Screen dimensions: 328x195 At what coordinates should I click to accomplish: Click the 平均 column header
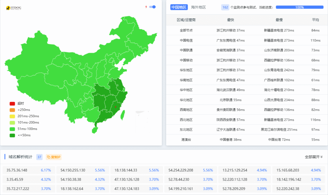[x=315, y=20]
